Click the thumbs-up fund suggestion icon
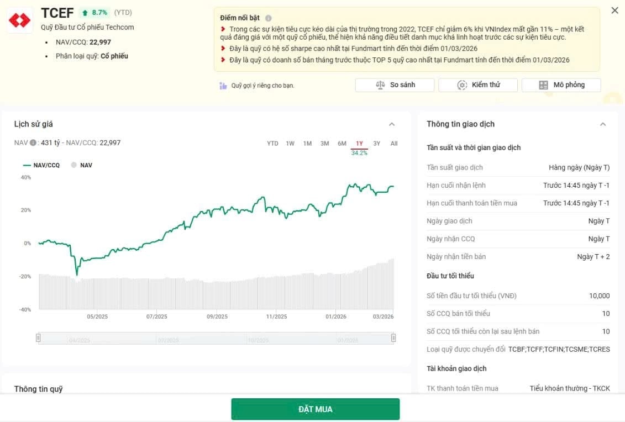The height and width of the screenshot is (422, 625). [x=223, y=86]
